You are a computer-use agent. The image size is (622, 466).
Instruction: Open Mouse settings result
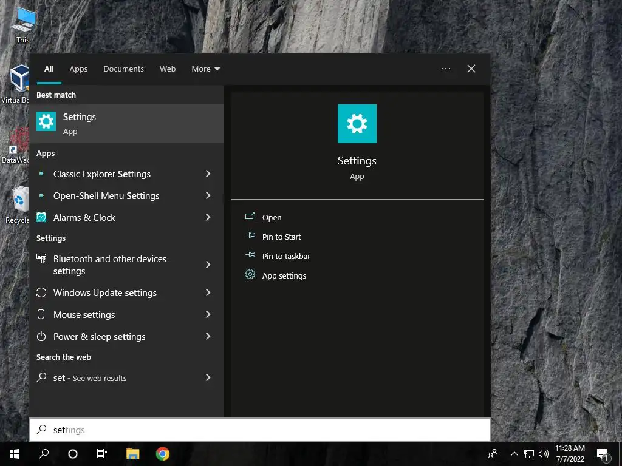pyautogui.click(x=126, y=314)
